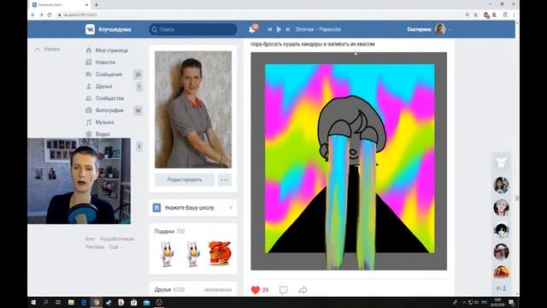Screen dimensions: 547x308
Task: Open the Видео section
Action: [103, 134]
